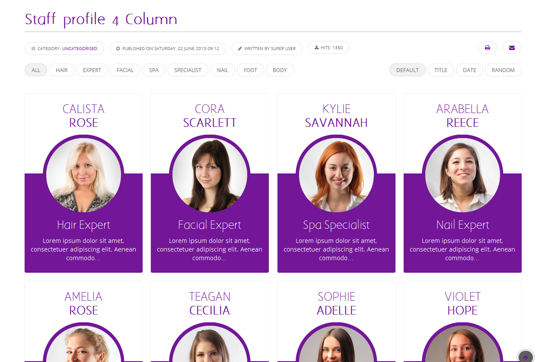Select the BODY filter button
The image size is (545, 362).
pos(280,70)
